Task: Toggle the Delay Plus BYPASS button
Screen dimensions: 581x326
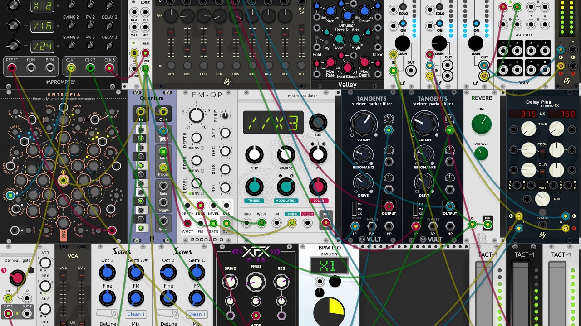Action: point(542,212)
